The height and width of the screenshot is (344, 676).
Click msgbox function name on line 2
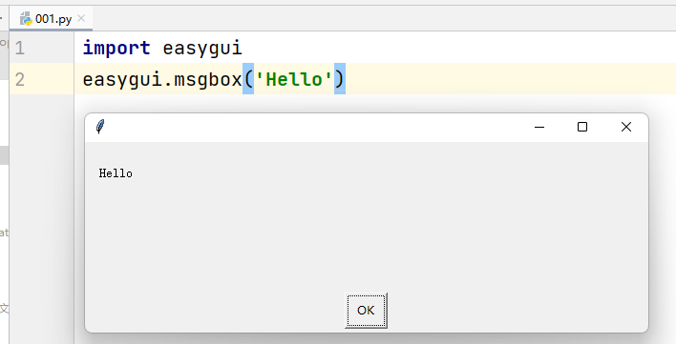[x=208, y=79]
